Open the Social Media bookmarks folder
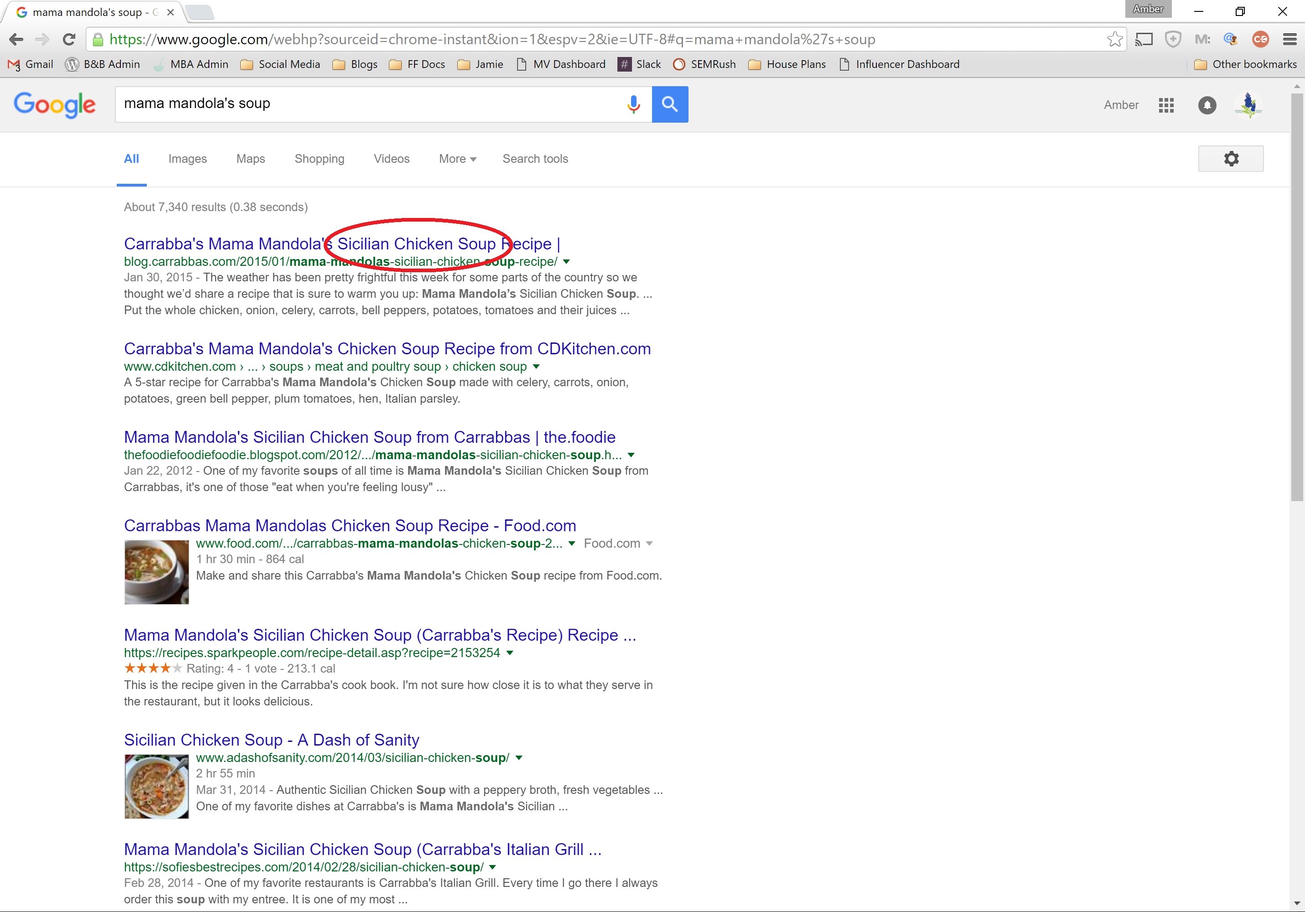This screenshot has height=912, width=1305. click(x=280, y=64)
